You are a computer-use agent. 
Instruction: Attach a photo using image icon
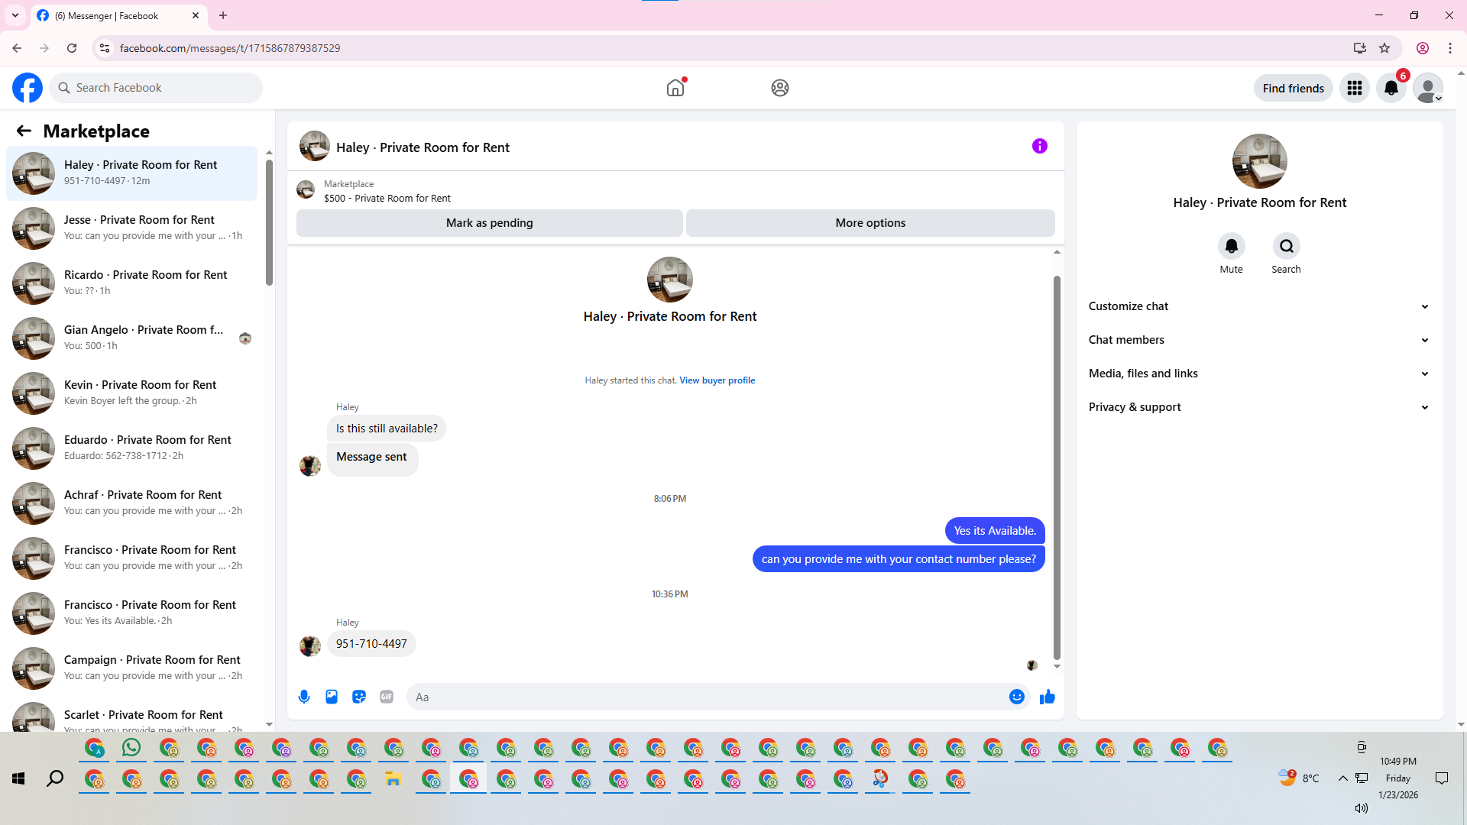[332, 697]
